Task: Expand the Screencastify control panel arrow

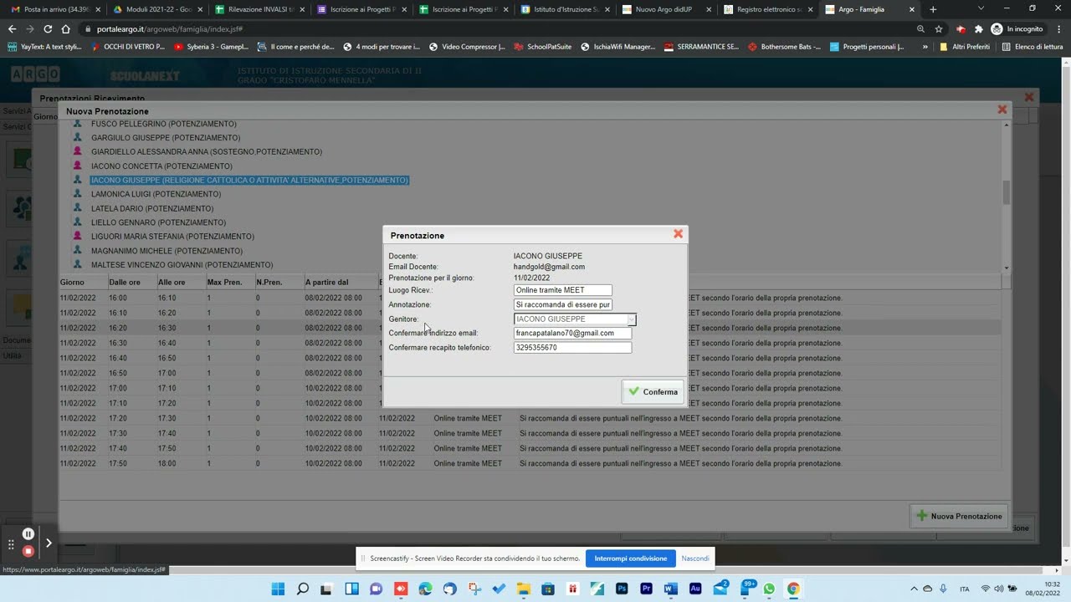Action: tap(49, 543)
